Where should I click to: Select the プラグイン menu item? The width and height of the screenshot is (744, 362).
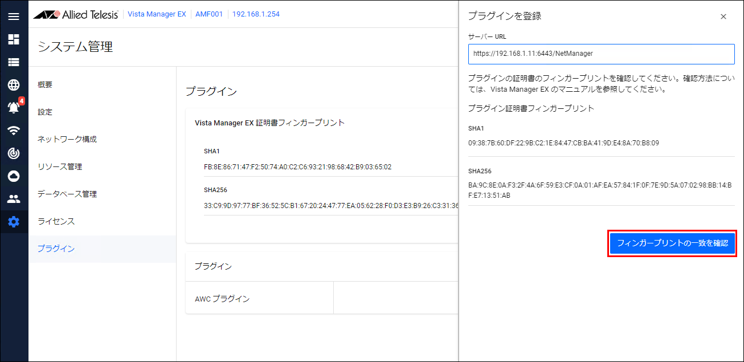coord(103,249)
